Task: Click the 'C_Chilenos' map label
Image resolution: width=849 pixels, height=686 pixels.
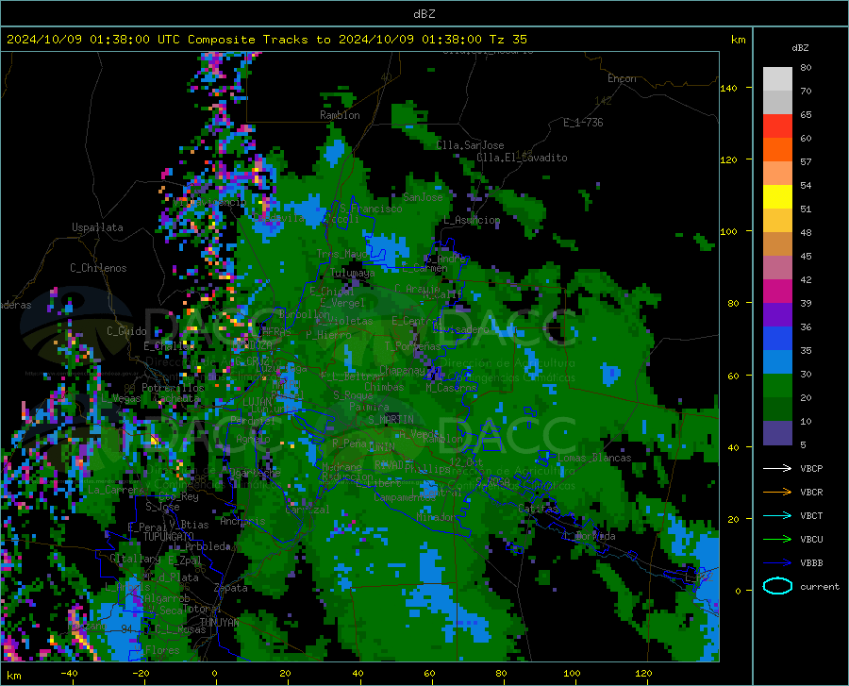Action: (x=98, y=268)
